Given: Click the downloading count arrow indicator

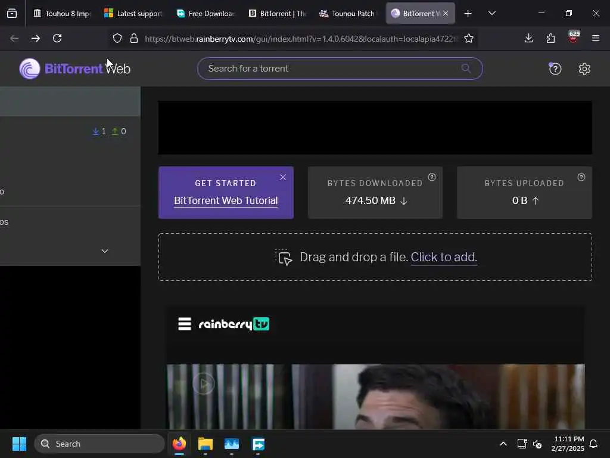Looking at the screenshot, I should click(99, 132).
